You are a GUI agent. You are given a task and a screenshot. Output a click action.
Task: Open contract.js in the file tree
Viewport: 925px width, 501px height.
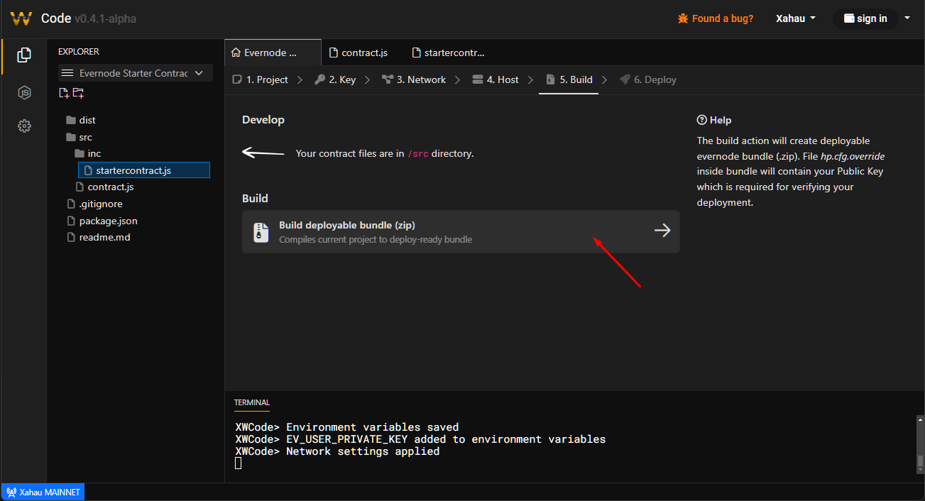tap(105, 187)
